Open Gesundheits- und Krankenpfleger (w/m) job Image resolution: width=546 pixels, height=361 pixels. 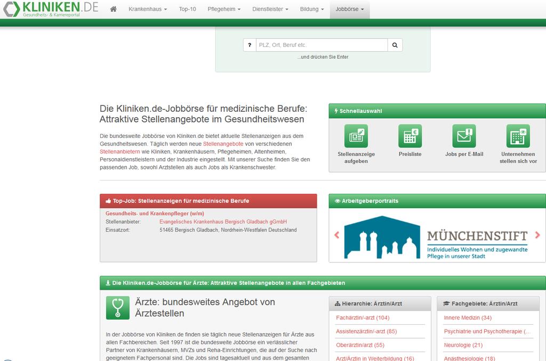155,214
